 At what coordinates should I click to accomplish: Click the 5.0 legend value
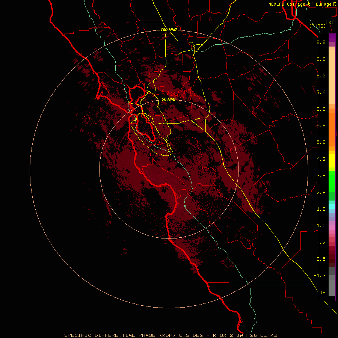pyautogui.click(x=321, y=142)
